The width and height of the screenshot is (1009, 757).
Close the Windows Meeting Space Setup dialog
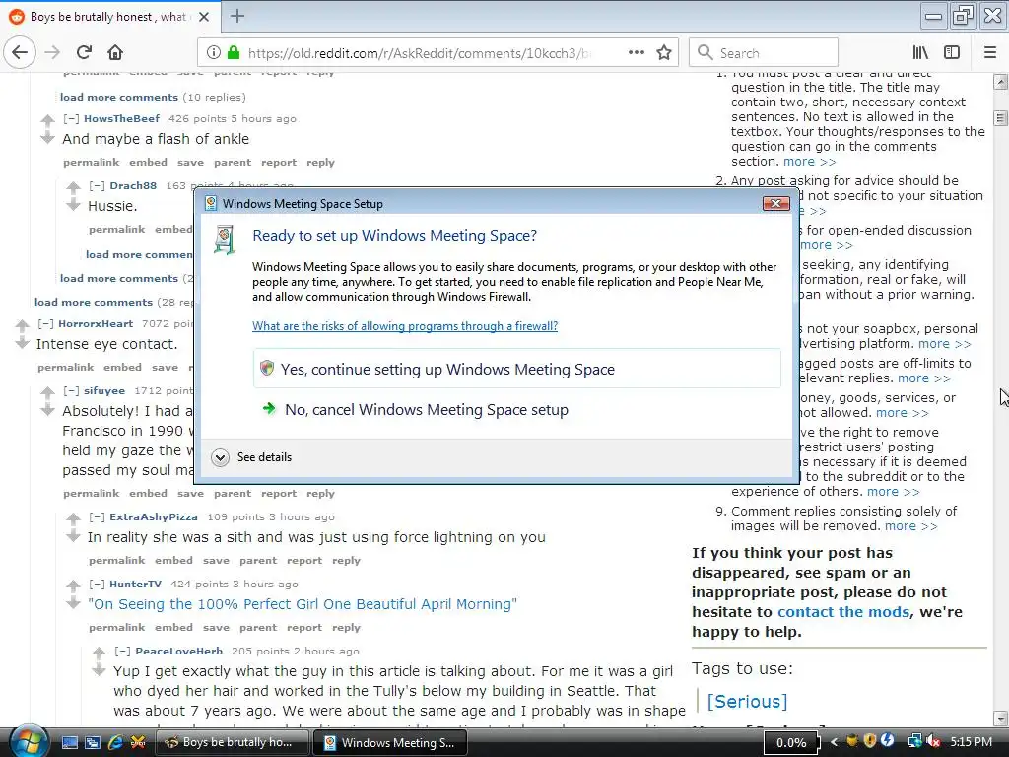(x=776, y=203)
